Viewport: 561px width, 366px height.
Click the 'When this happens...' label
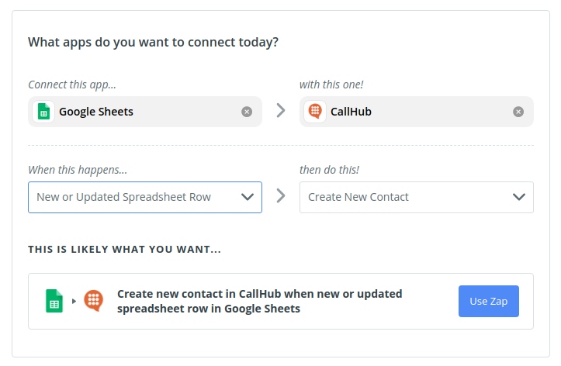[78, 170]
